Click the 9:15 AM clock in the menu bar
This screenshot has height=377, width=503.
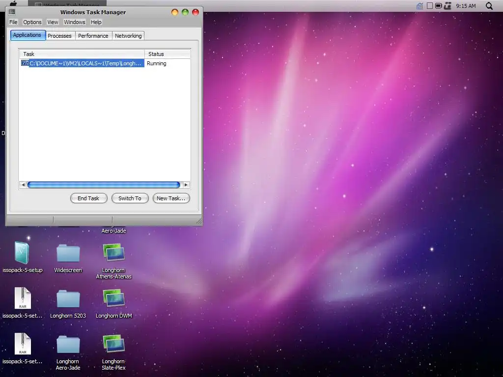[x=466, y=6]
